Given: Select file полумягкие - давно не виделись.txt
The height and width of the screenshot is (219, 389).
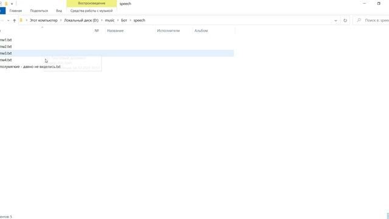Looking at the screenshot, I should [30, 66].
